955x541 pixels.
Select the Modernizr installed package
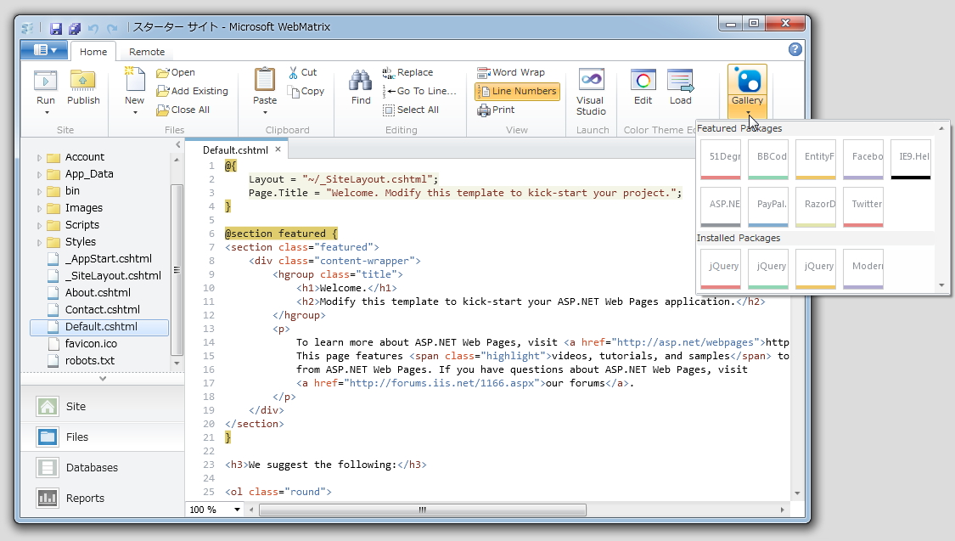pos(863,268)
